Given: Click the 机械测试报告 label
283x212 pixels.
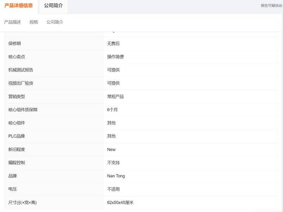Looking at the screenshot, I should [x=21, y=70].
